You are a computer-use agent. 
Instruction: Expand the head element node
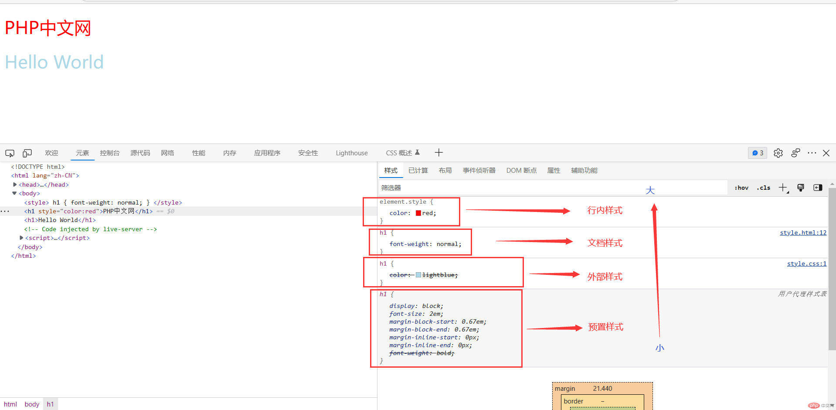click(x=15, y=184)
